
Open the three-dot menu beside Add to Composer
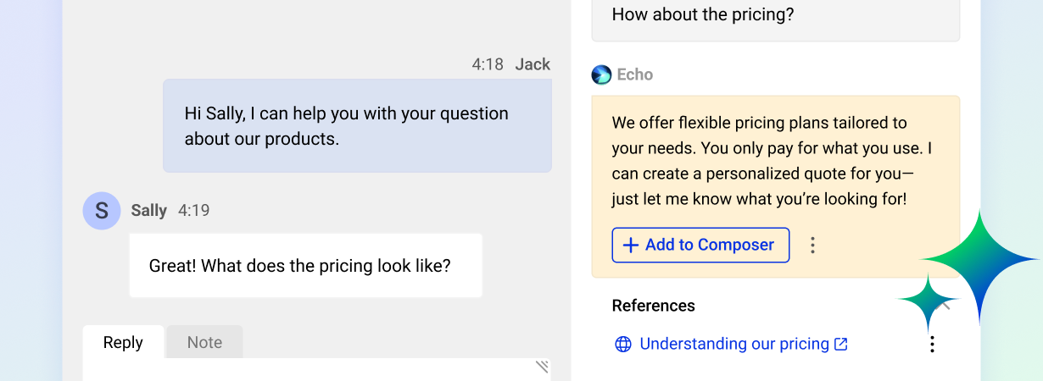(x=812, y=246)
